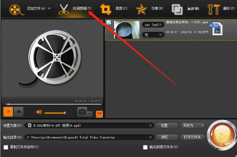This screenshot has width=237, height=157.
Task: Click the star Effect icon
Action: click(141, 9)
